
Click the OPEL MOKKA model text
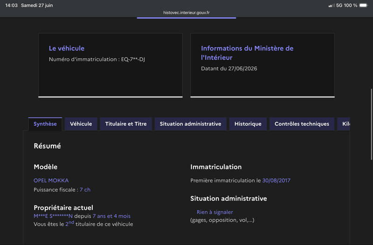[51, 181]
